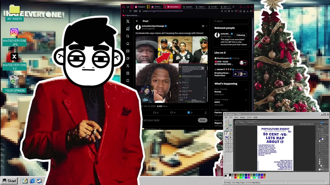Pause the playing video in the post
This screenshot has height=185, width=330.
[x=140, y=68]
